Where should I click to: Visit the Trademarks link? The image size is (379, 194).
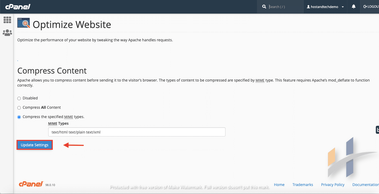tap(303, 184)
